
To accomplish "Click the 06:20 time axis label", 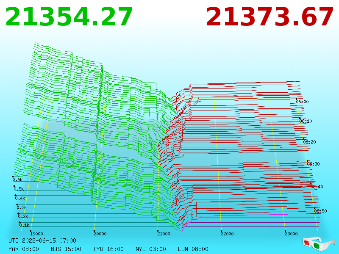I will pos(309,142).
